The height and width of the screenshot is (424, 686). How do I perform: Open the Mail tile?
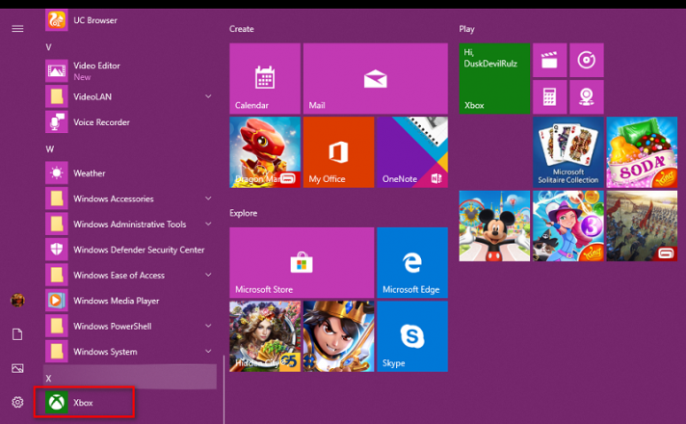tap(376, 78)
